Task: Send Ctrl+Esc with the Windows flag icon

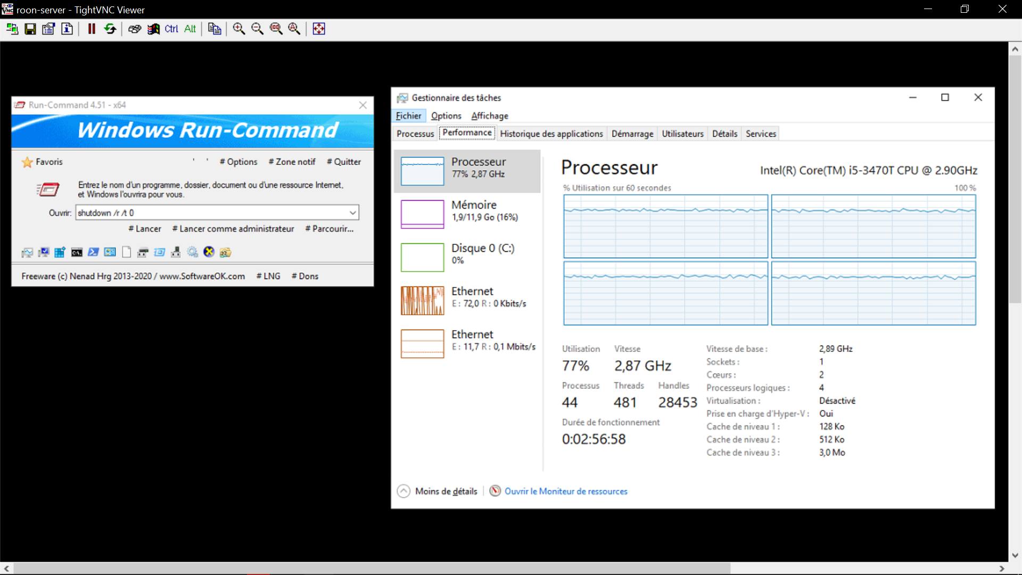Action: 153,29
